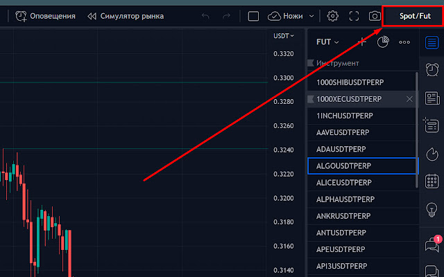The image size is (444, 277).
Task: Take a chart snapshot with camera icon
Action: click(375, 16)
